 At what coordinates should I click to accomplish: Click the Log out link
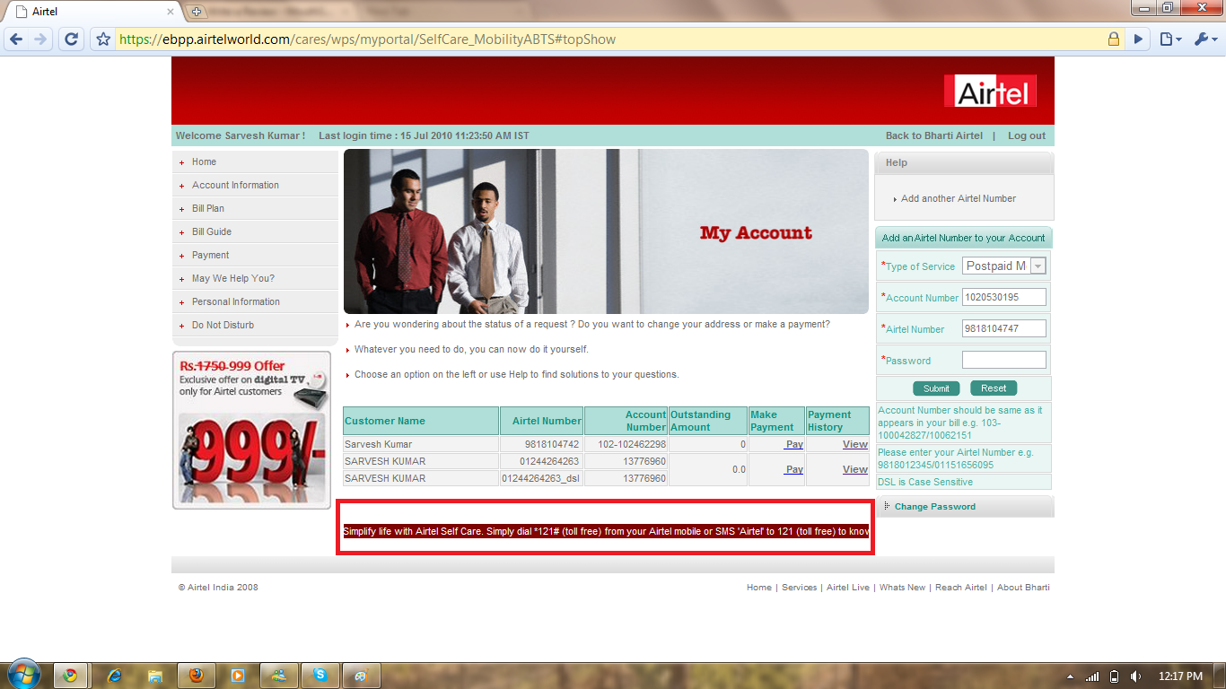pyautogui.click(x=1026, y=136)
